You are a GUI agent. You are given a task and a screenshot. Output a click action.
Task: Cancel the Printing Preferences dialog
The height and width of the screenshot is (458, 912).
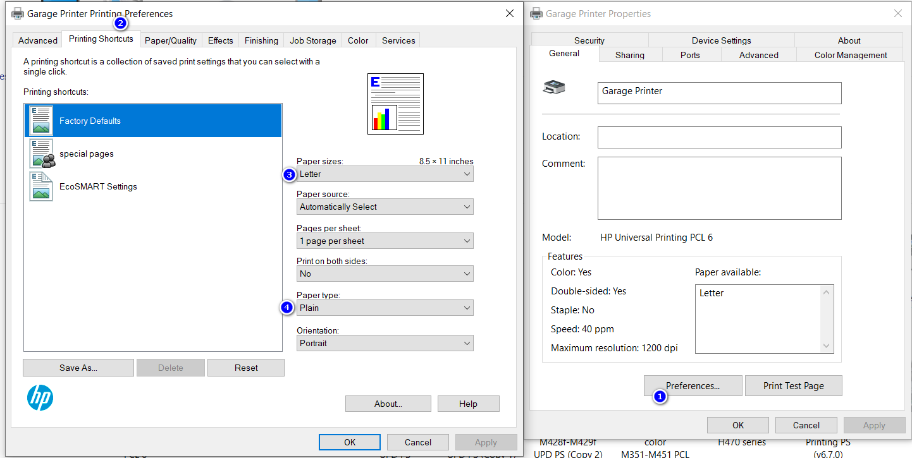tap(418, 442)
